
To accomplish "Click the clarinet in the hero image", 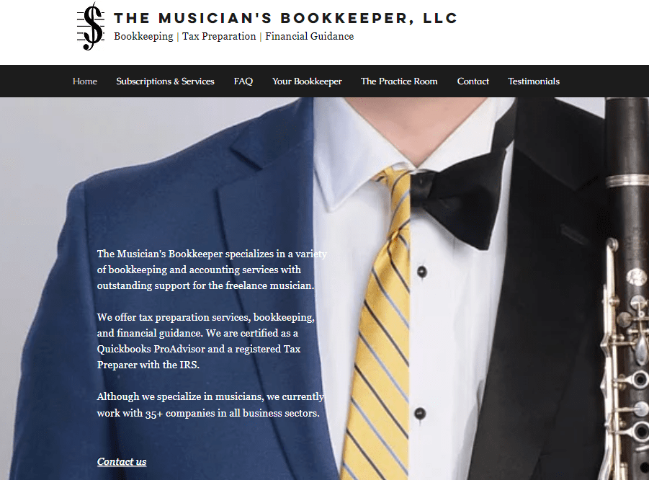I will 625,289.
